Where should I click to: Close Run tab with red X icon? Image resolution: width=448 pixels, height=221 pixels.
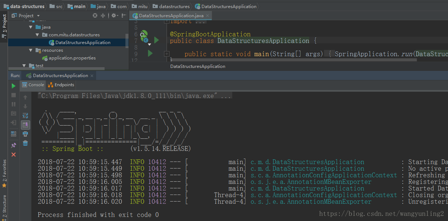[14, 155]
